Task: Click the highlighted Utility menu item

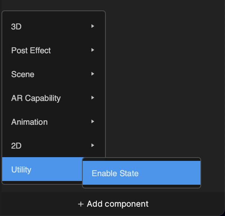Action: [42, 169]
